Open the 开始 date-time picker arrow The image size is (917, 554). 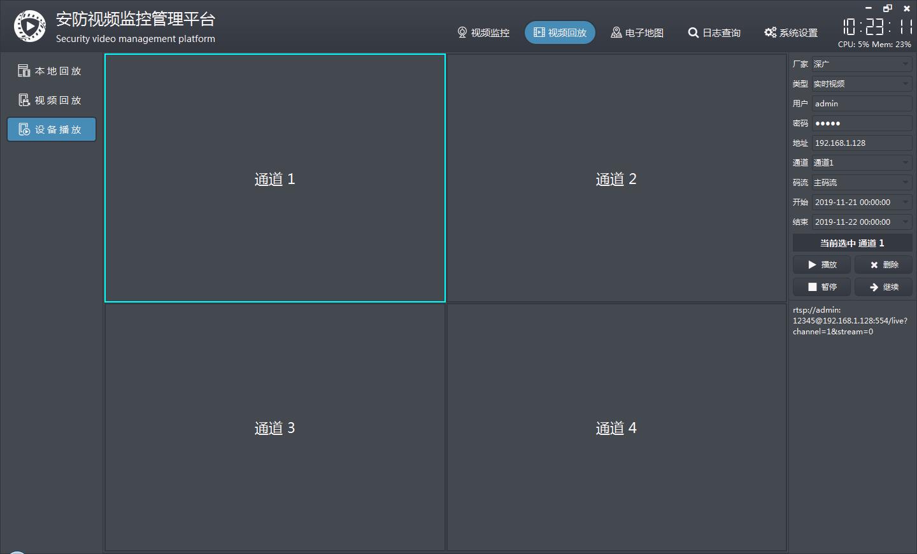[906, 202]
